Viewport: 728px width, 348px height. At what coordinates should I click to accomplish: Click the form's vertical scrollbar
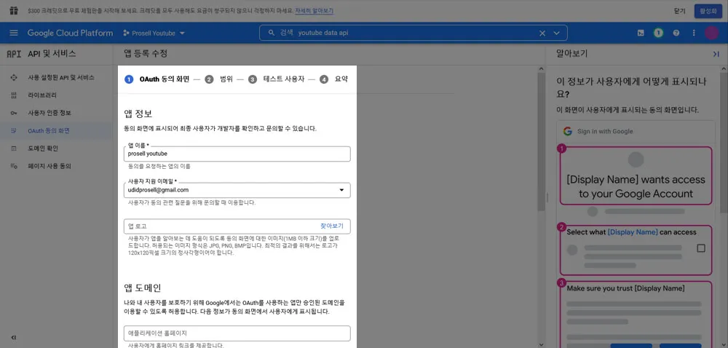[542, 141]
